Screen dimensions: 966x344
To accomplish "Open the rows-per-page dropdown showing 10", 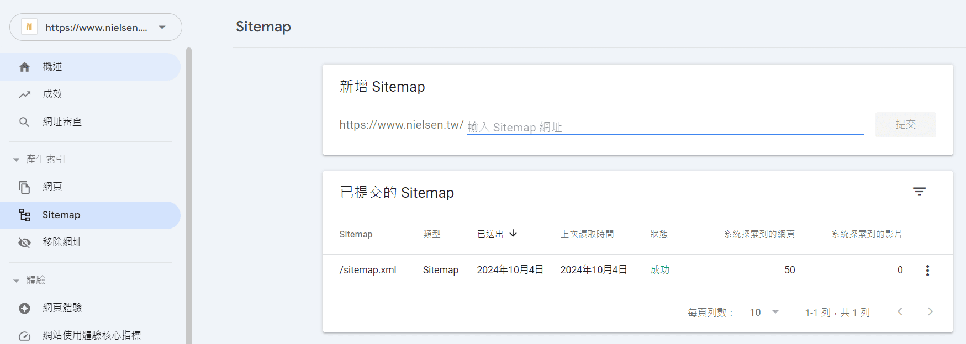I will (x=764, y=313).
